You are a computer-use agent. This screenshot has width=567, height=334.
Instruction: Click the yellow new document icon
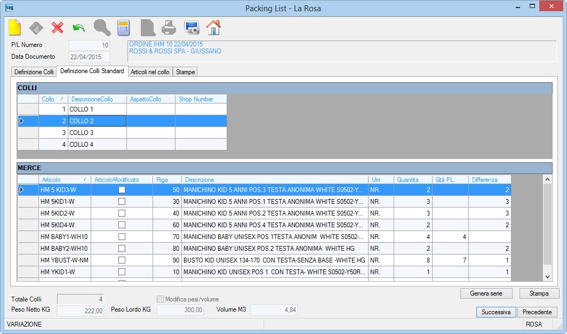[x=15, y=28]
